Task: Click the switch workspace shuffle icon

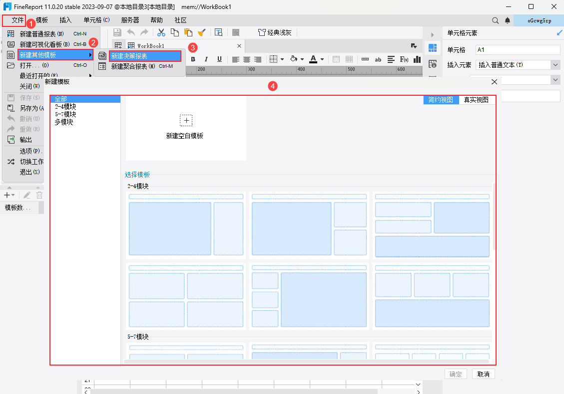Action: [11, 162]
